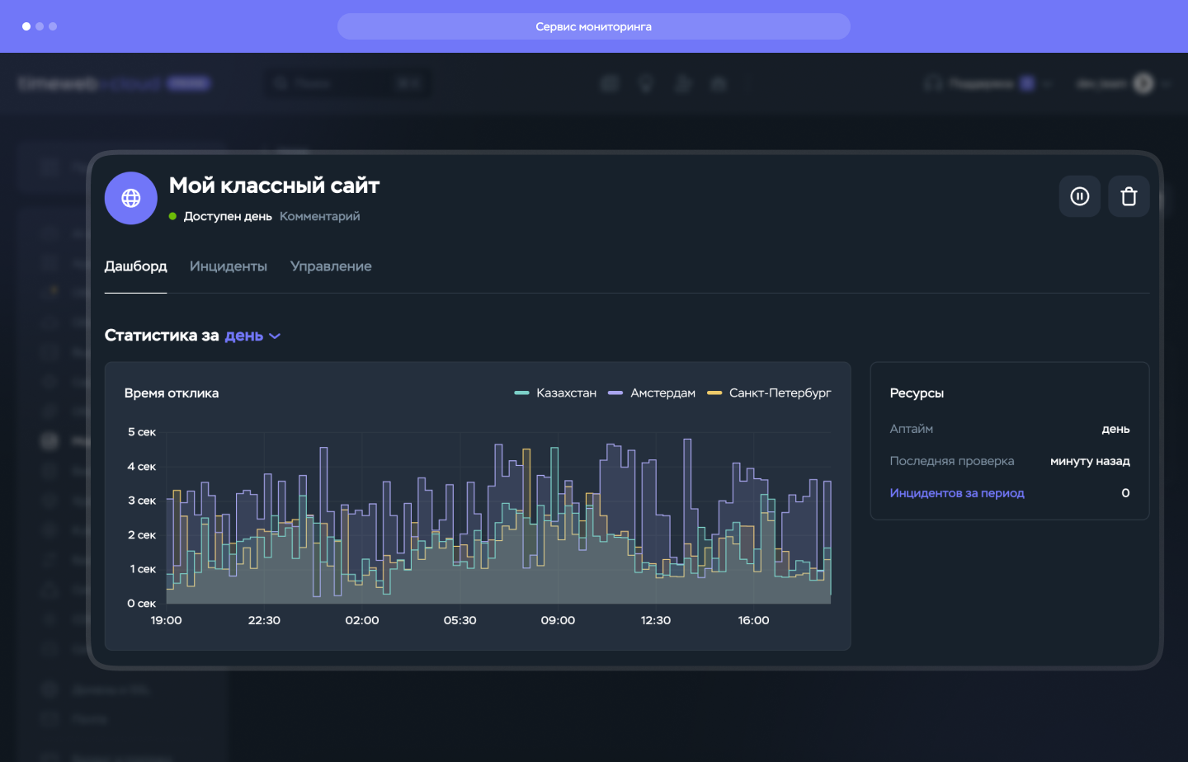
Task: Click the globe site icon
Action: click(130, 198)
